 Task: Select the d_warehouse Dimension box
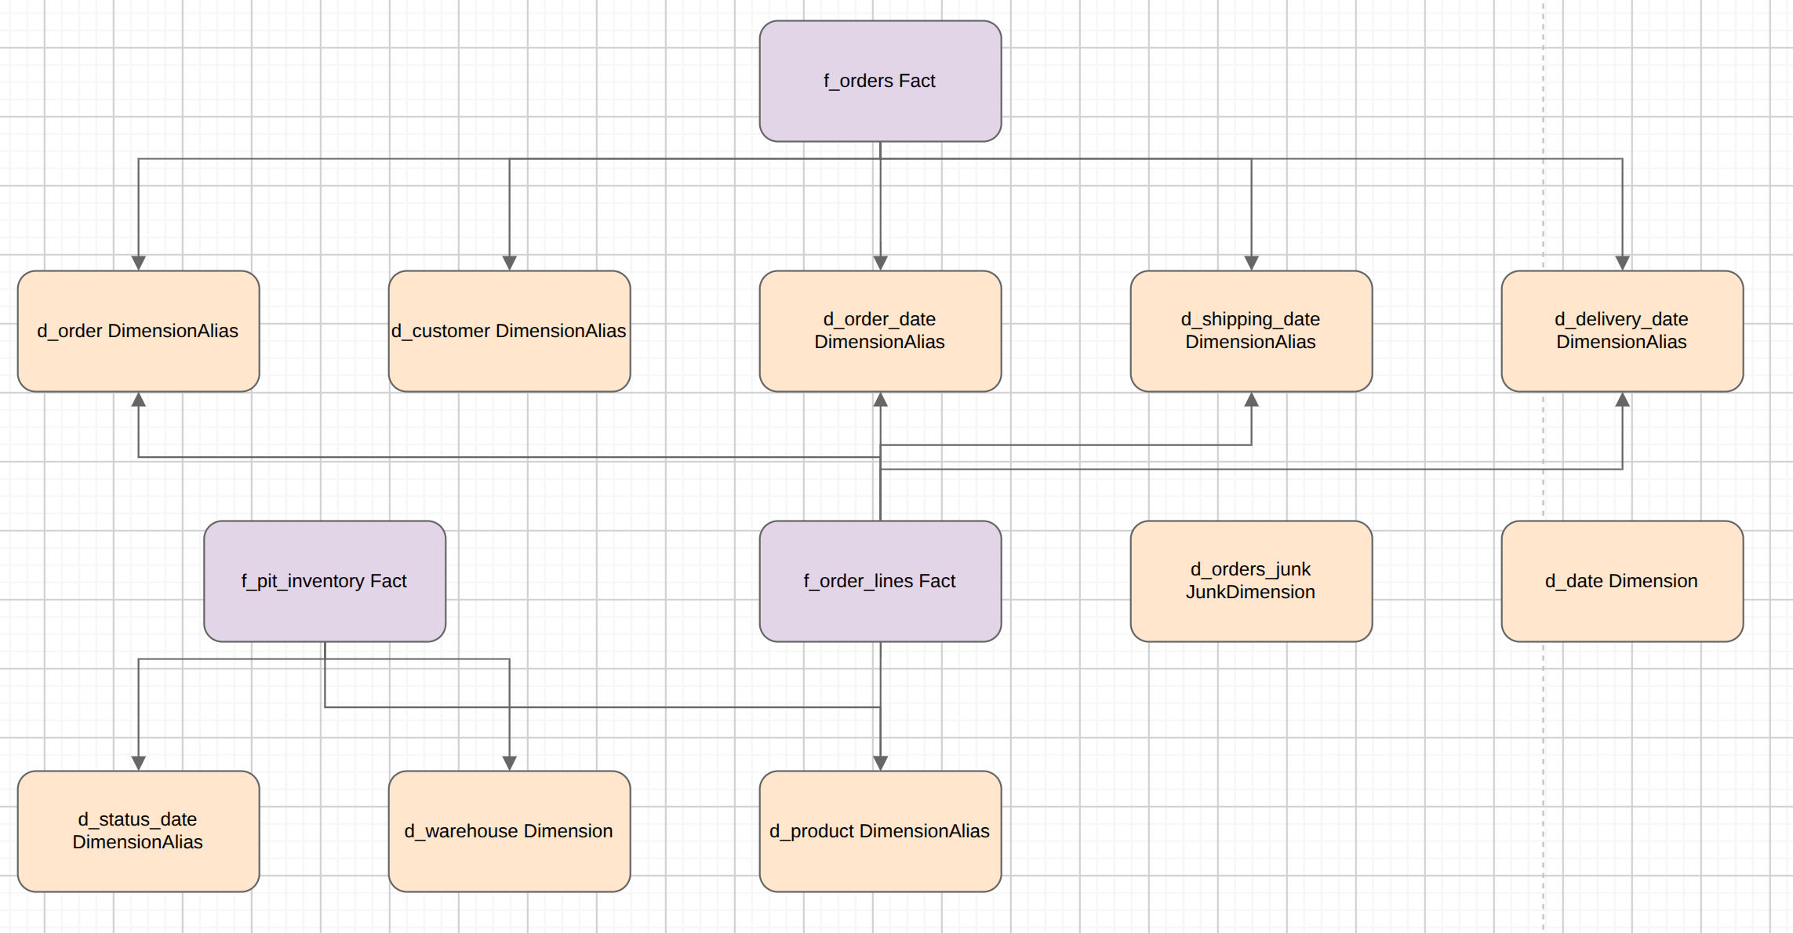509,831
